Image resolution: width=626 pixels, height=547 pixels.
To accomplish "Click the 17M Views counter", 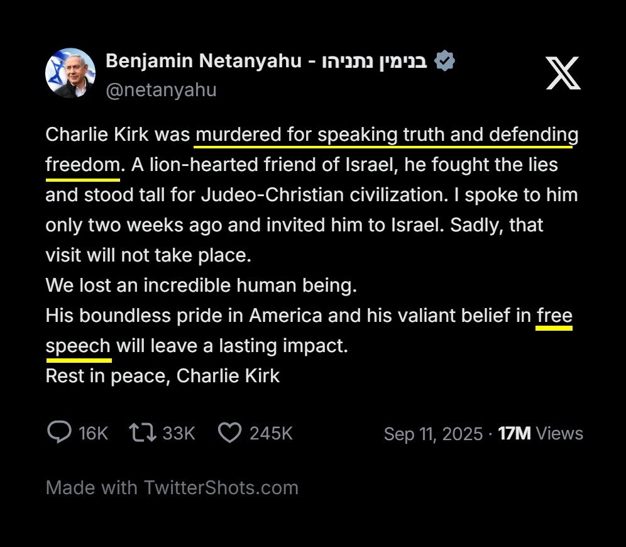I will [x=541, y=434].
